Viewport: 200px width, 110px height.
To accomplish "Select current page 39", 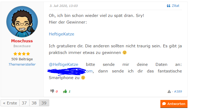I will point(44,103).
